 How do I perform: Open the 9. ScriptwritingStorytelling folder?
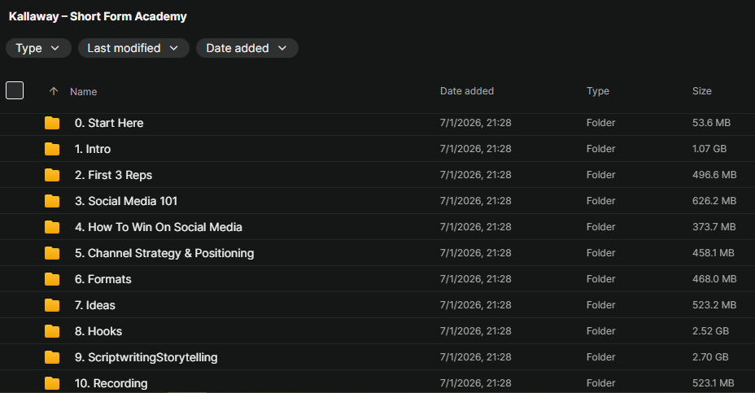click(146, 357)
